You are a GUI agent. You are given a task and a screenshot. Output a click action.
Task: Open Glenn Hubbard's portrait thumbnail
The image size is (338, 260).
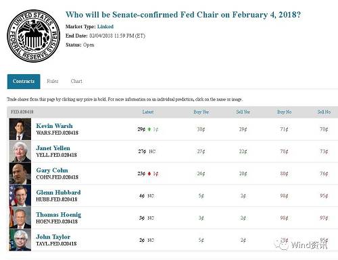(20, 195)
